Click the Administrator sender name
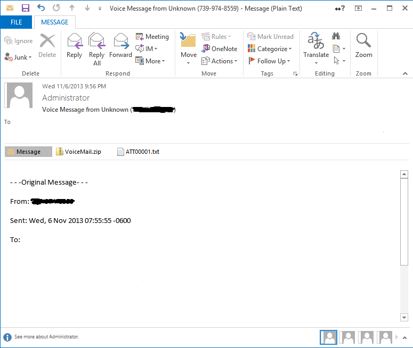Image resolution: width=413 pixels, height=348 pixels. pyautogui.click(x=66, y=98)
